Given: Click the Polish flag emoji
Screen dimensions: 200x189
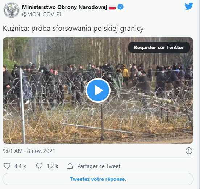Looking at the screenshot, I should pyautogui.click(x=112, y=7).
